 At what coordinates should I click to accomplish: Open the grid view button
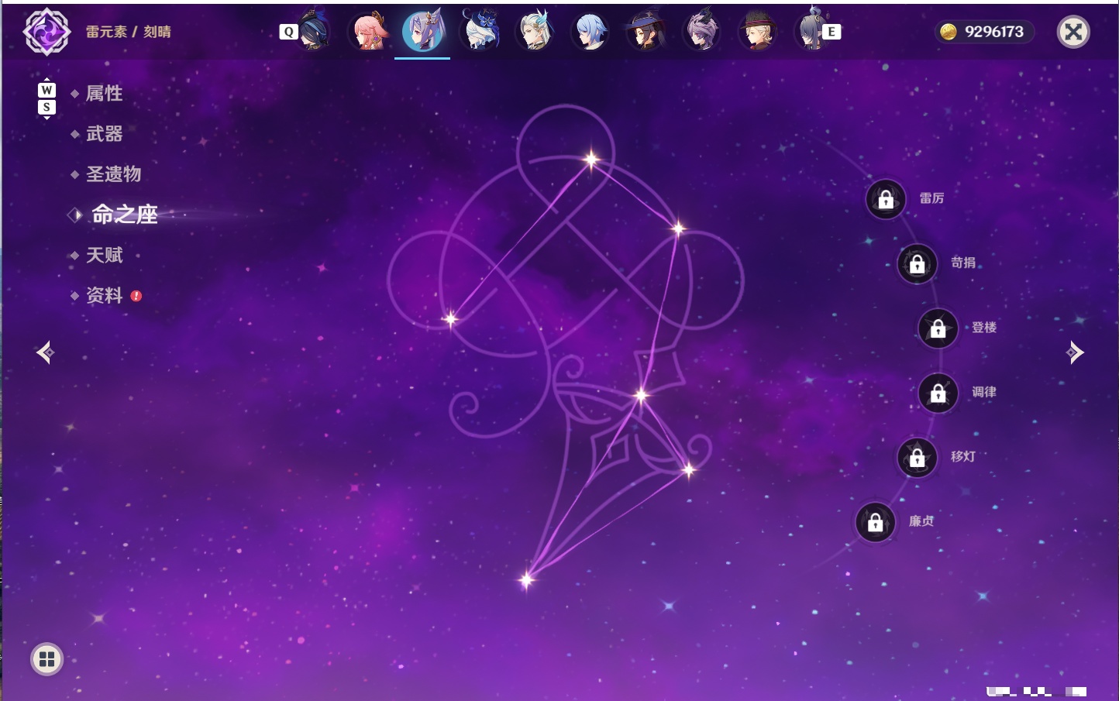click(46, 659)
